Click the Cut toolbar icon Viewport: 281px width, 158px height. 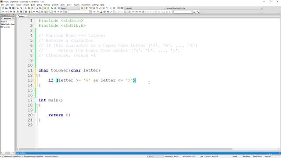pyautogui.click(x=25, y=8)
